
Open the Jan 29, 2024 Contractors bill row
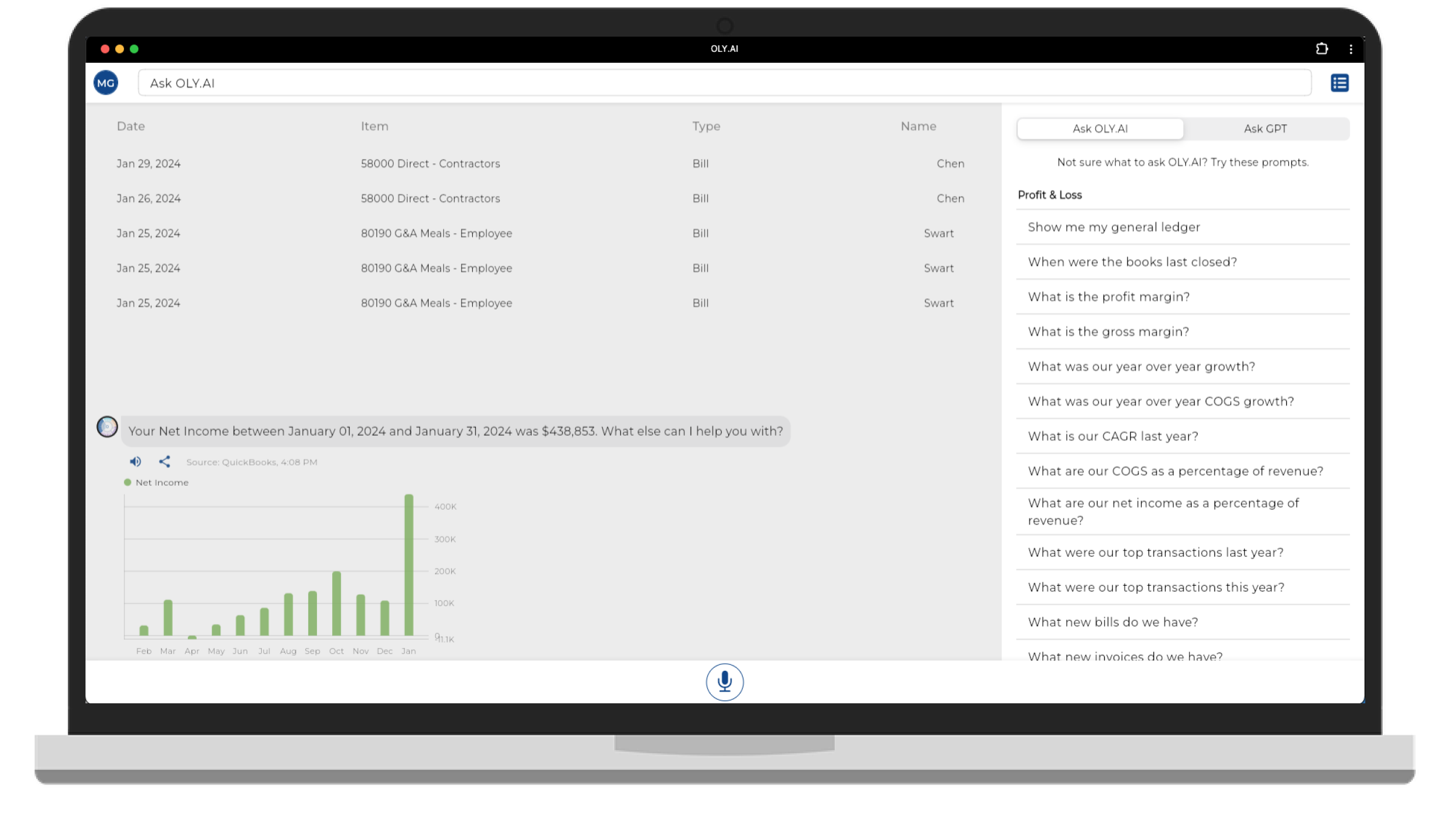pos(430,164)
